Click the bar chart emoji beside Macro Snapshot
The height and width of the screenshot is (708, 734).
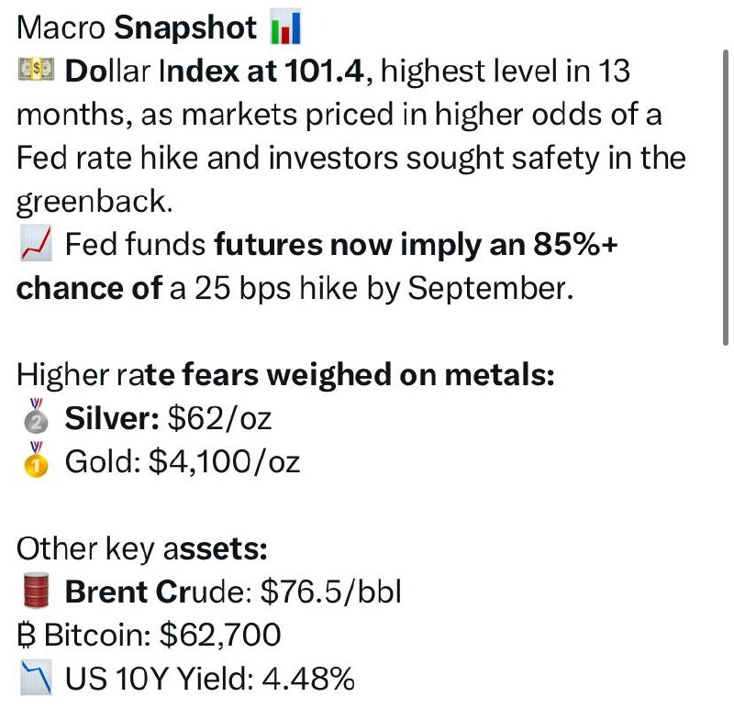(x=285, y=28)
